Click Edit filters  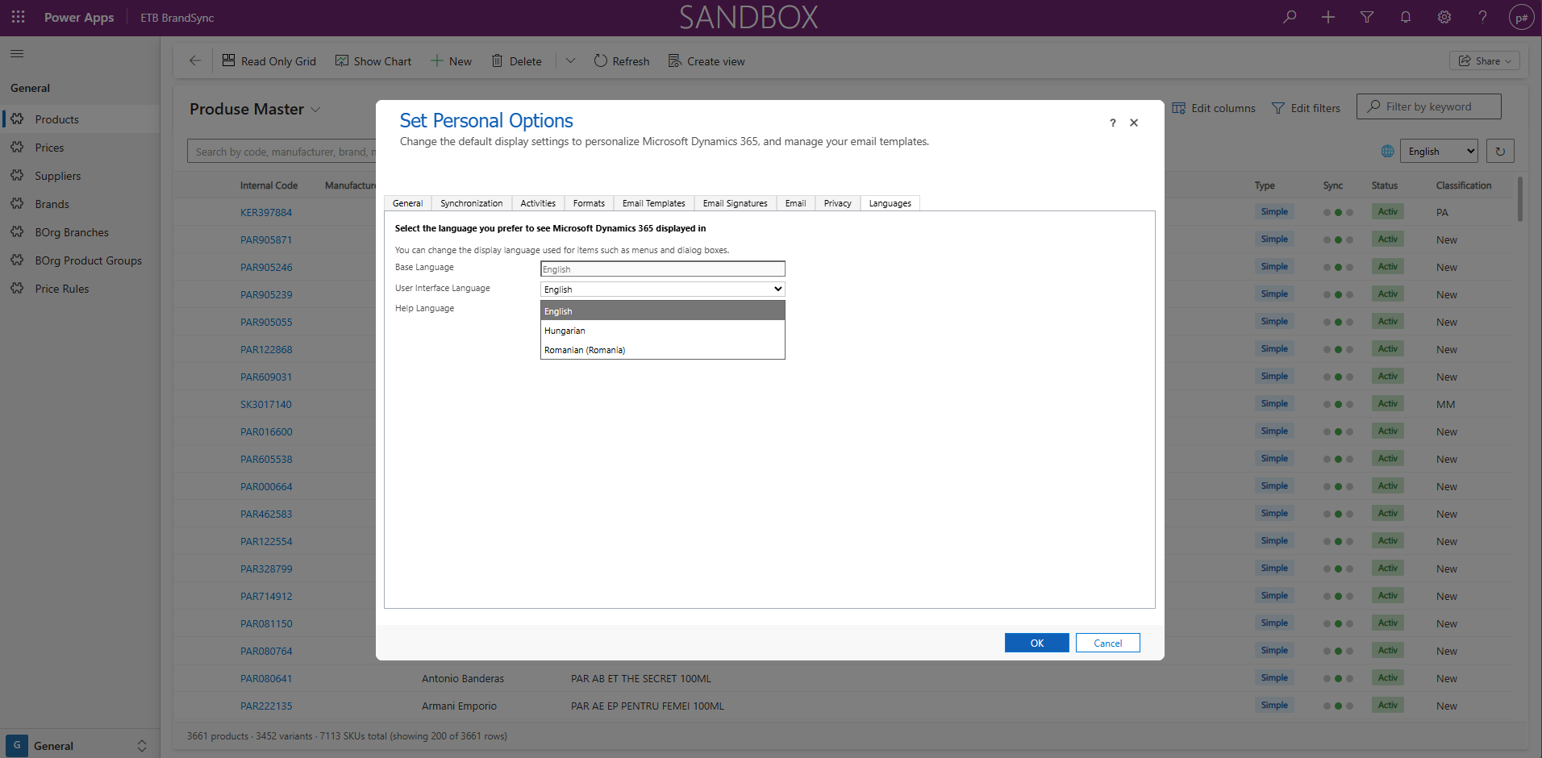(1306, 108)
